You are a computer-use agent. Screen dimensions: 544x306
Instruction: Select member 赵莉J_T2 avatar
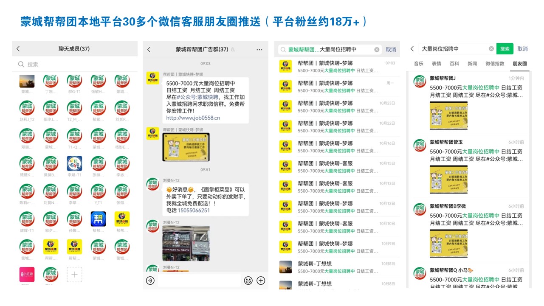coord(27,109)
